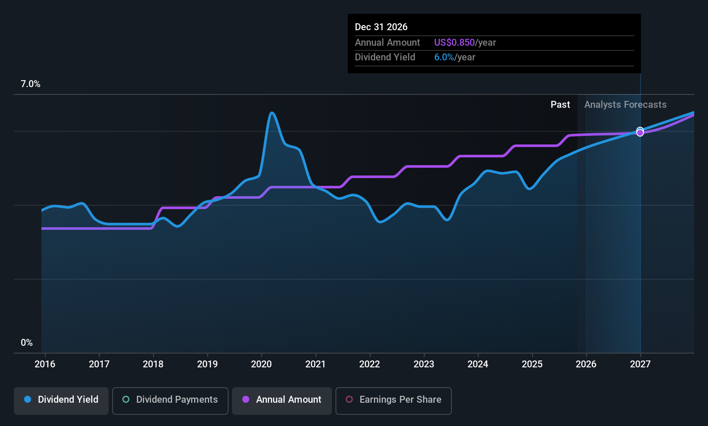Click the 6.0%/year Dividend Yield value
This screenshot has width=708, height=426.
point(454,57)
